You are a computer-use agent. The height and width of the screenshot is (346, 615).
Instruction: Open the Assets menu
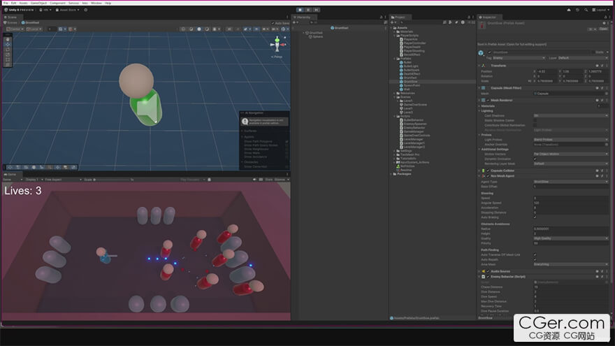coord(24,3)
